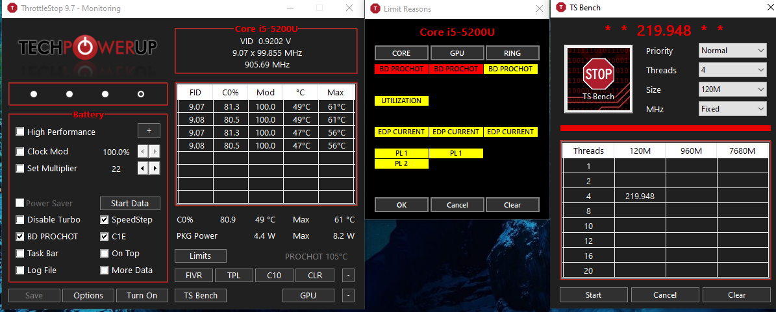The image size is (776, 312).
Task: Click the 7680M column header
Action: [x=742, y=150]
